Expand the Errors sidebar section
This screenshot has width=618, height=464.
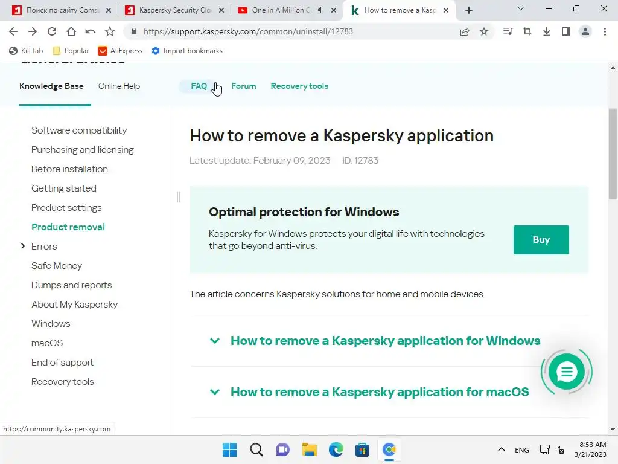(x=23, y=246)
